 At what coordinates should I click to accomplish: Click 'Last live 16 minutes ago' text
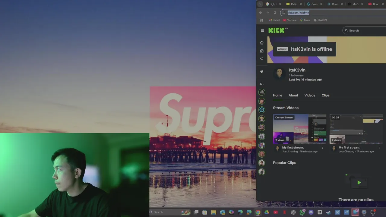tap(305, 80)
